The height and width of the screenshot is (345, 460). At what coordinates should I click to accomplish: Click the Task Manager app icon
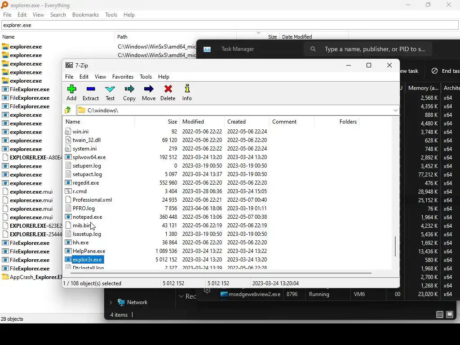click(207, 49)
